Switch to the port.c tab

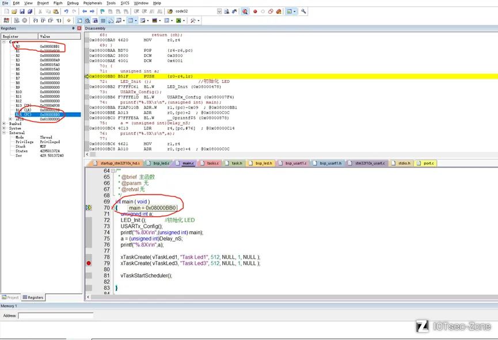click(x=426, y=163)
